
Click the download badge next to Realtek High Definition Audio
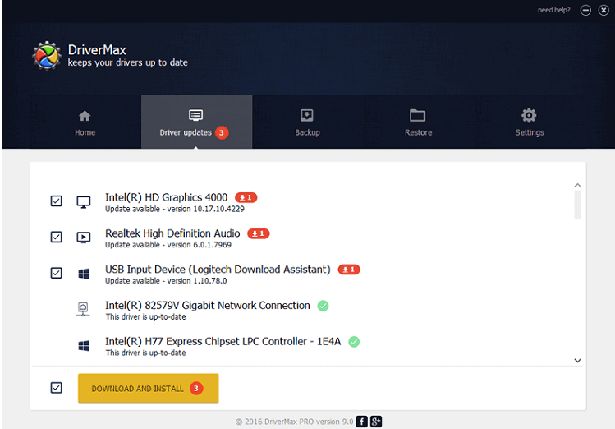(x=258, y=233)
